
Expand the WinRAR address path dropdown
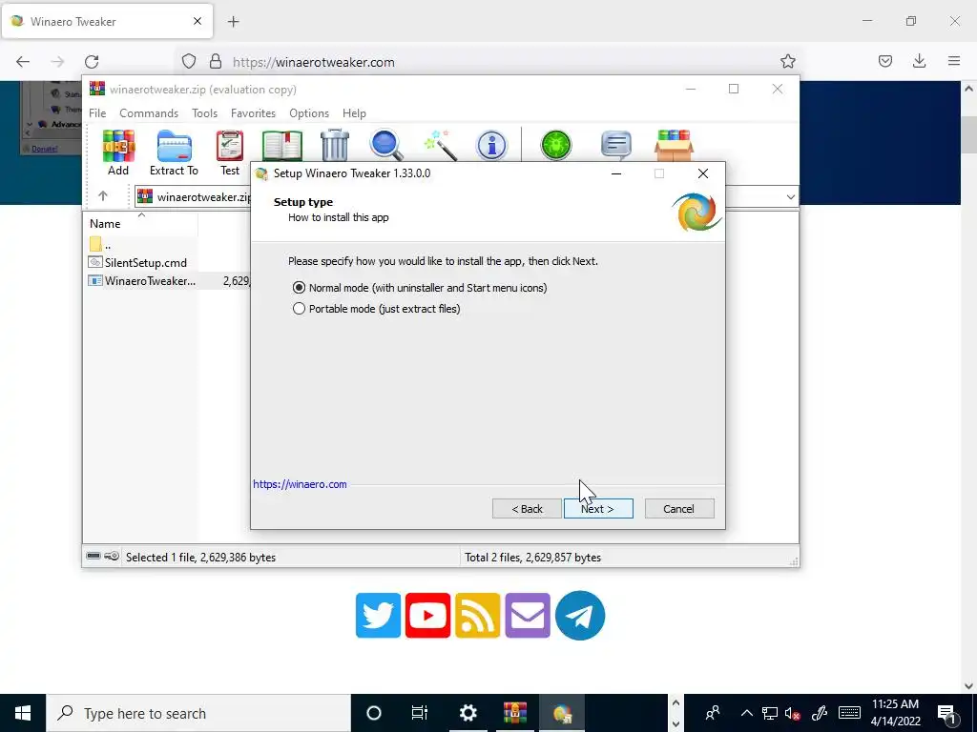[x=790, y=196]
